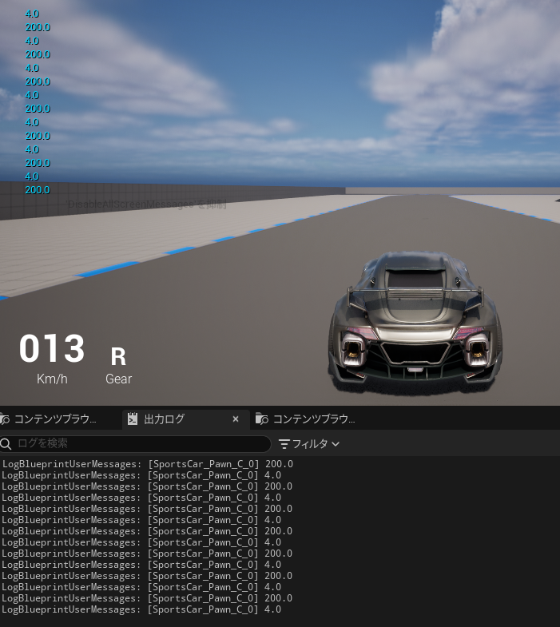Click the first コンテンツブラウザ tab icon
The image size is (560, 627).
coord(5,419)
